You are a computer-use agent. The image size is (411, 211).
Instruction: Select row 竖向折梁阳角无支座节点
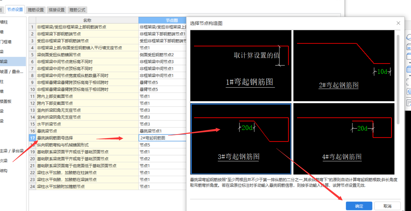[x=87, y=110]
